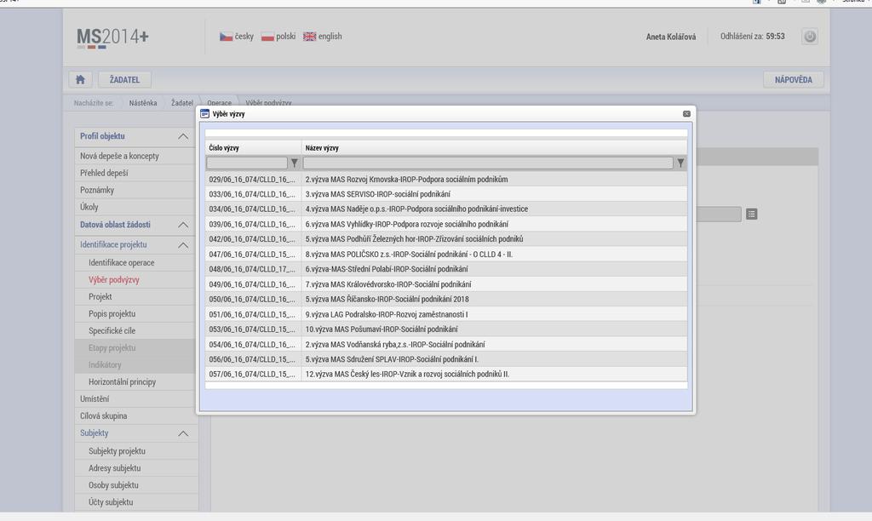Click call number 048/06_16_074/CLLD_17
872x521 pixels.
click(252, 269)
